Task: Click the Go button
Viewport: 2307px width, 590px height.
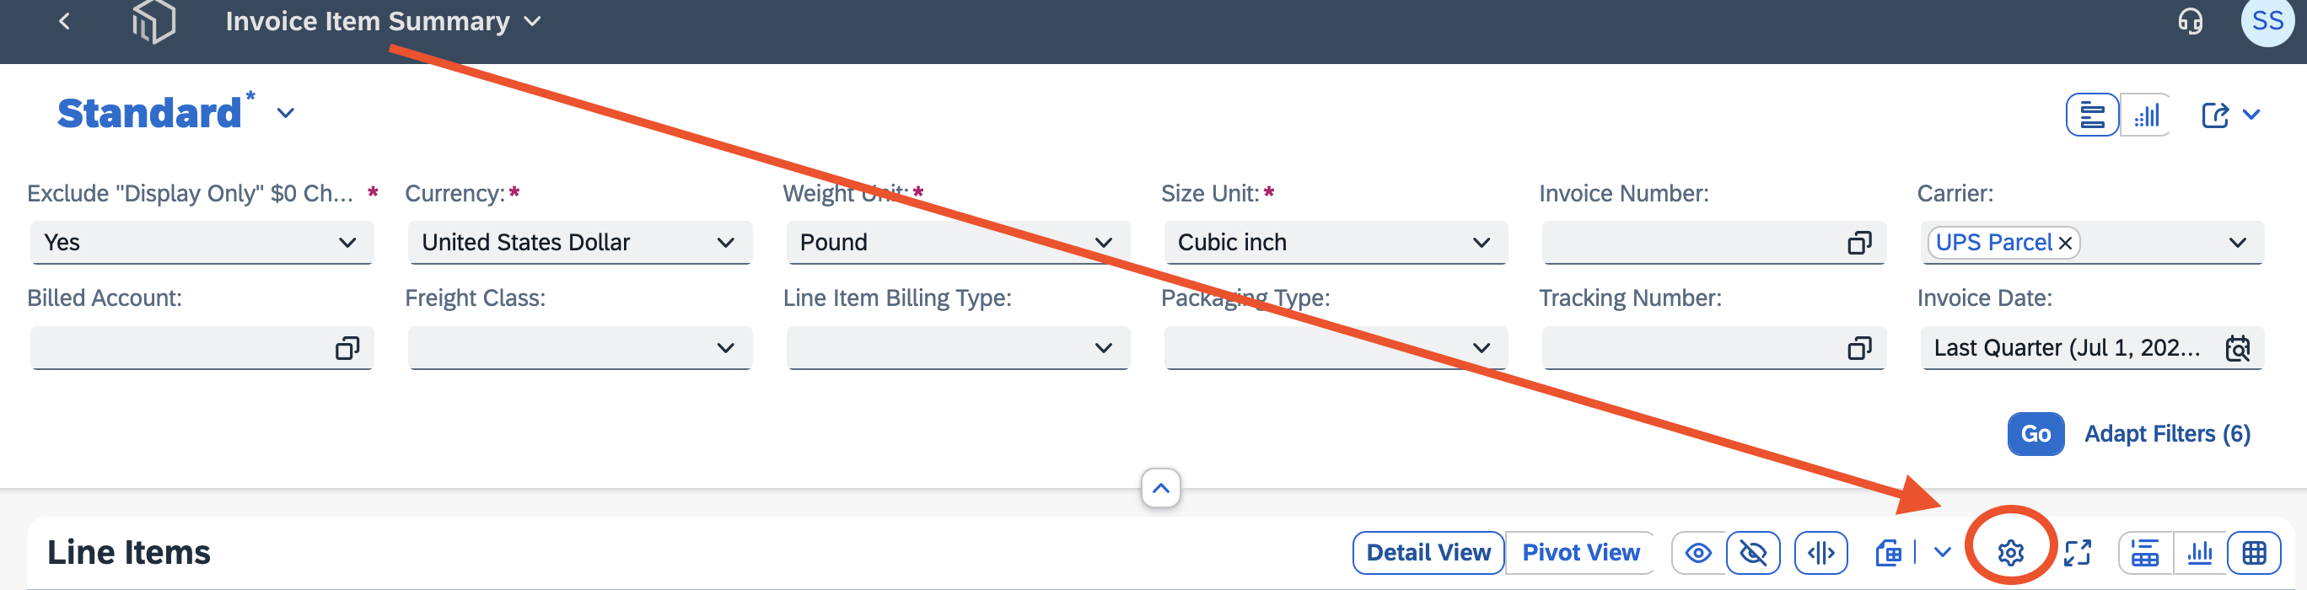Action: coord(2035,433)
